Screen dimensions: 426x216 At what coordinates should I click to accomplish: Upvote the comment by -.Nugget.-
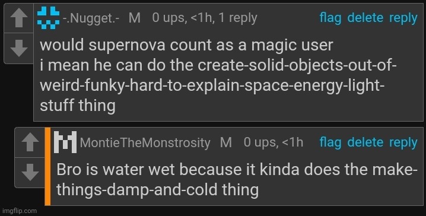click(x=19, y=18)
